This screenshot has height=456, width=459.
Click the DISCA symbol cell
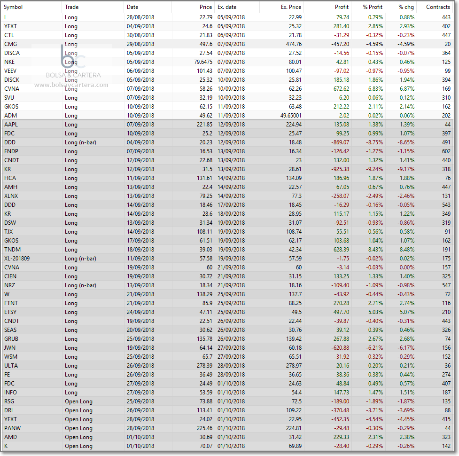click(x=12, y=53)
